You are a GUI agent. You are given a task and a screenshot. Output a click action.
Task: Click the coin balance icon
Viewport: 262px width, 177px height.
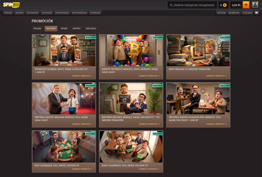click(x=225, y=5)
